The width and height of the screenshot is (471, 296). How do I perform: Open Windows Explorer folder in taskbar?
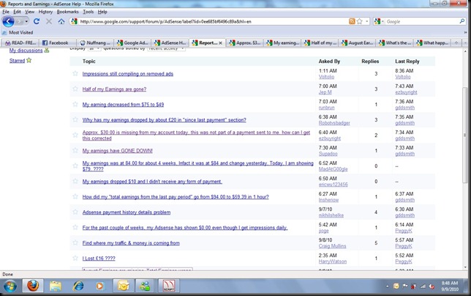[55, 286]
